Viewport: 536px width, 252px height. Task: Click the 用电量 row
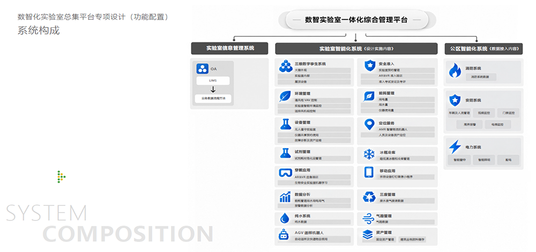pos(398,100)
